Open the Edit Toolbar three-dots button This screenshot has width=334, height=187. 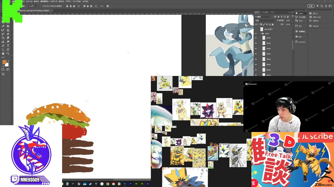point(3,57)
